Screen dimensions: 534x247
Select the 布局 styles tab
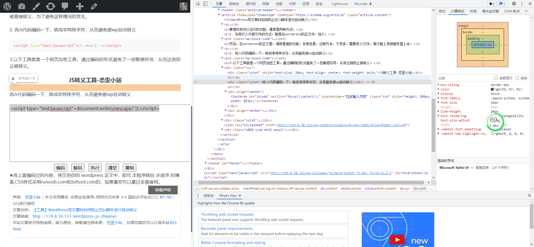tap(473, 11)
